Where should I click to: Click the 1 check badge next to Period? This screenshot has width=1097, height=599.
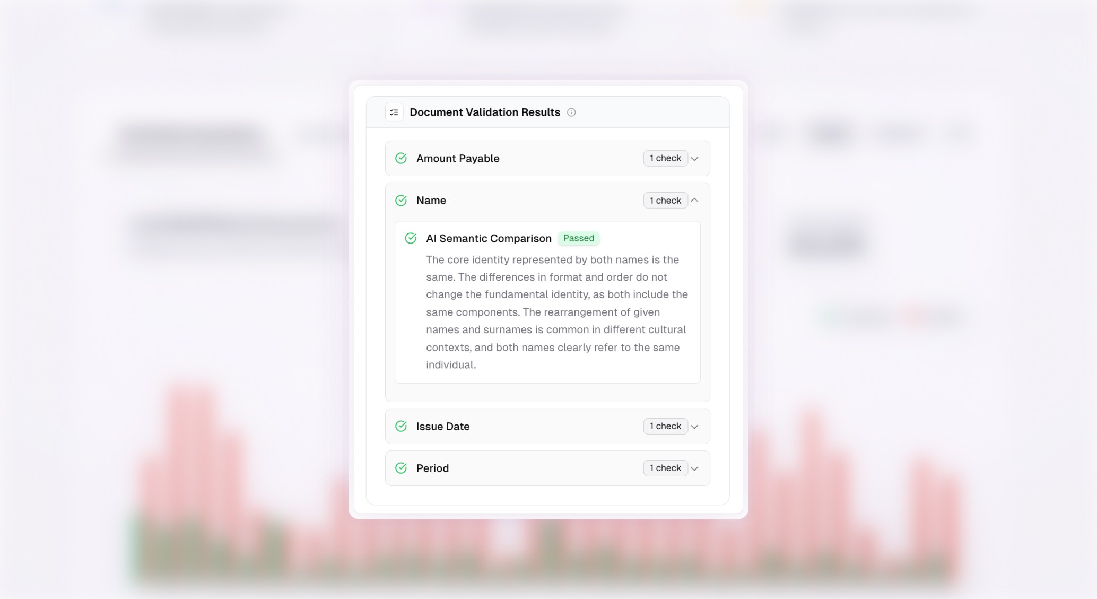pos(665,468)
